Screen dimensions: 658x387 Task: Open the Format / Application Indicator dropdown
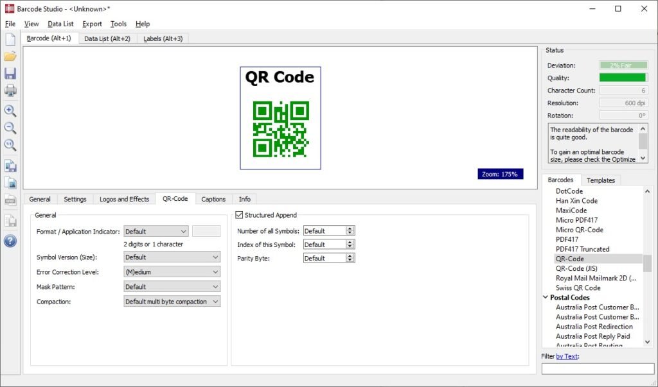[156, 232]
